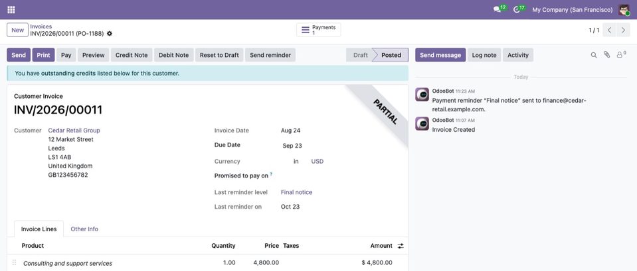
Task: Create a Debit Note
Action: coord(174,55)
